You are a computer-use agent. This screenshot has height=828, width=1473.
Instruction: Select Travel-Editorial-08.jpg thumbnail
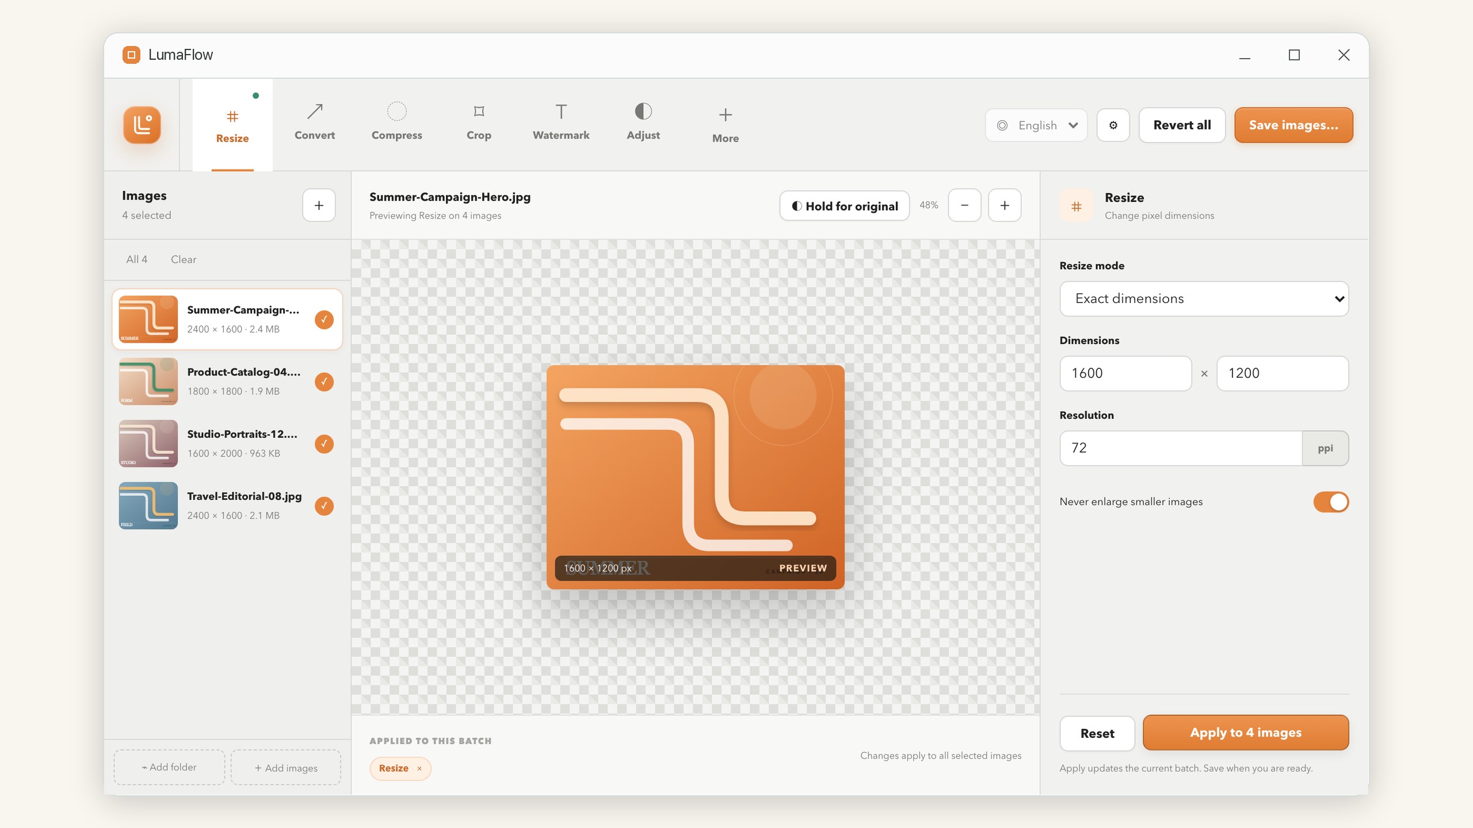pos(148,505)
